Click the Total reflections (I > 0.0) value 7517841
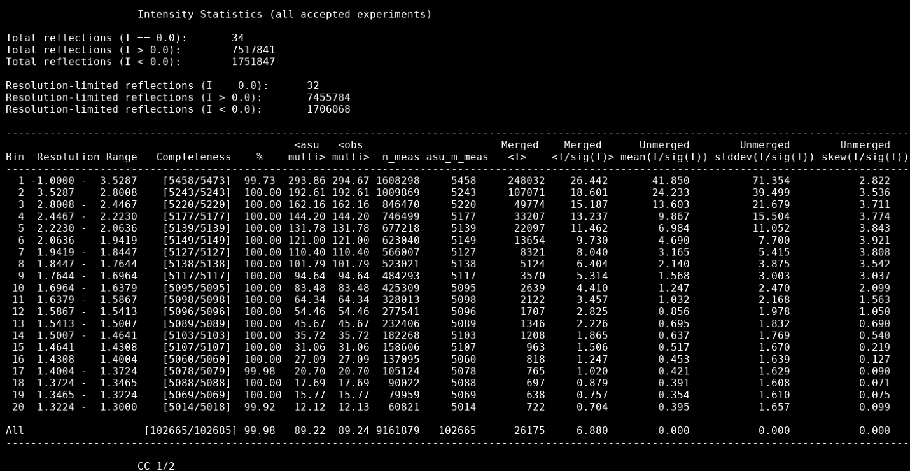Viewport: 910px width, 471px height. tap(253, 50)
